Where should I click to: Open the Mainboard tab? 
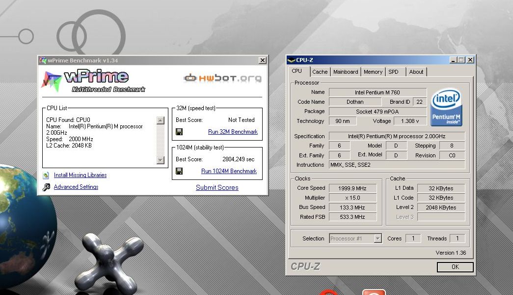click(346, 72)
